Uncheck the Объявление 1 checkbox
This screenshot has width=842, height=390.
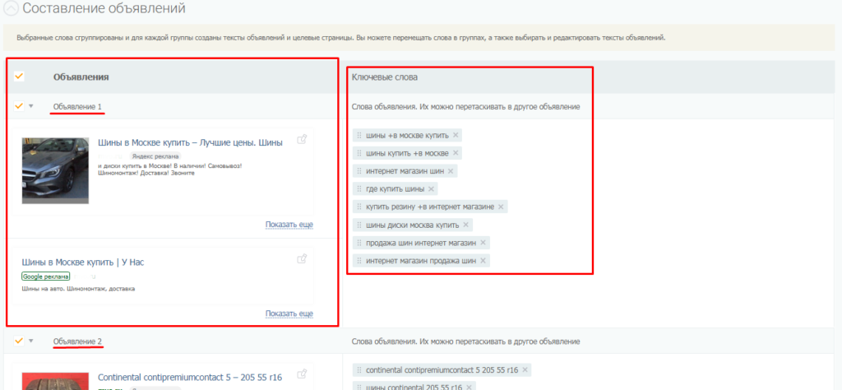19,106
